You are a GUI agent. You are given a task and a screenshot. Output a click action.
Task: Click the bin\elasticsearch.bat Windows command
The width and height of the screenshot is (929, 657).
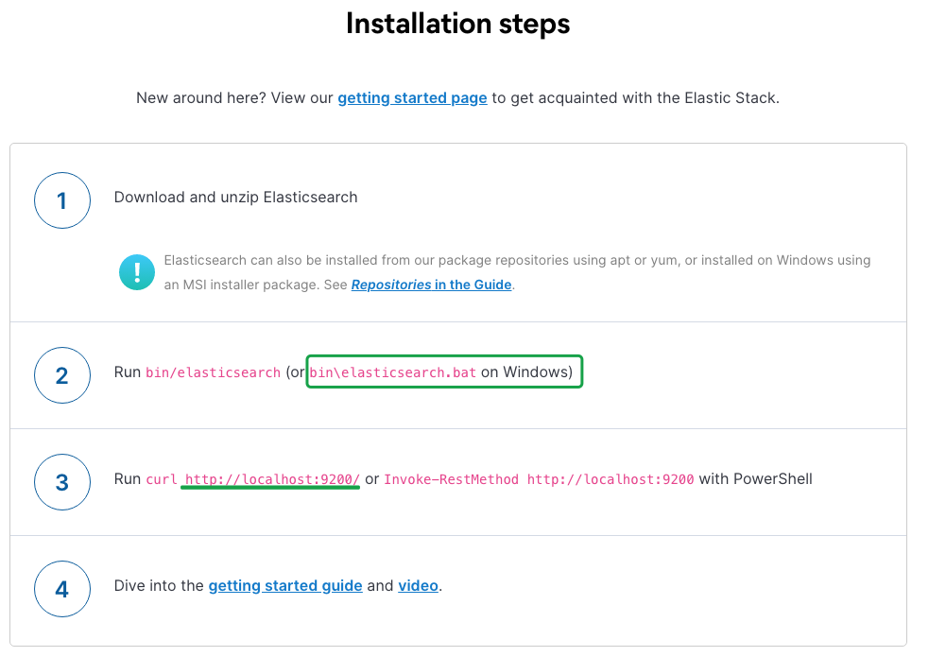[x=393, y=372]
